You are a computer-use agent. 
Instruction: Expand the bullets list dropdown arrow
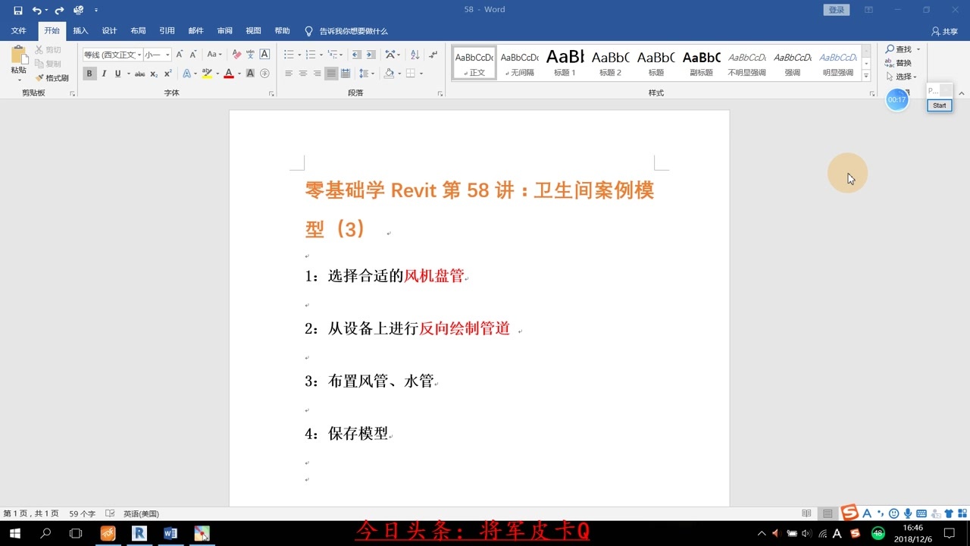[x=299, y=55]
